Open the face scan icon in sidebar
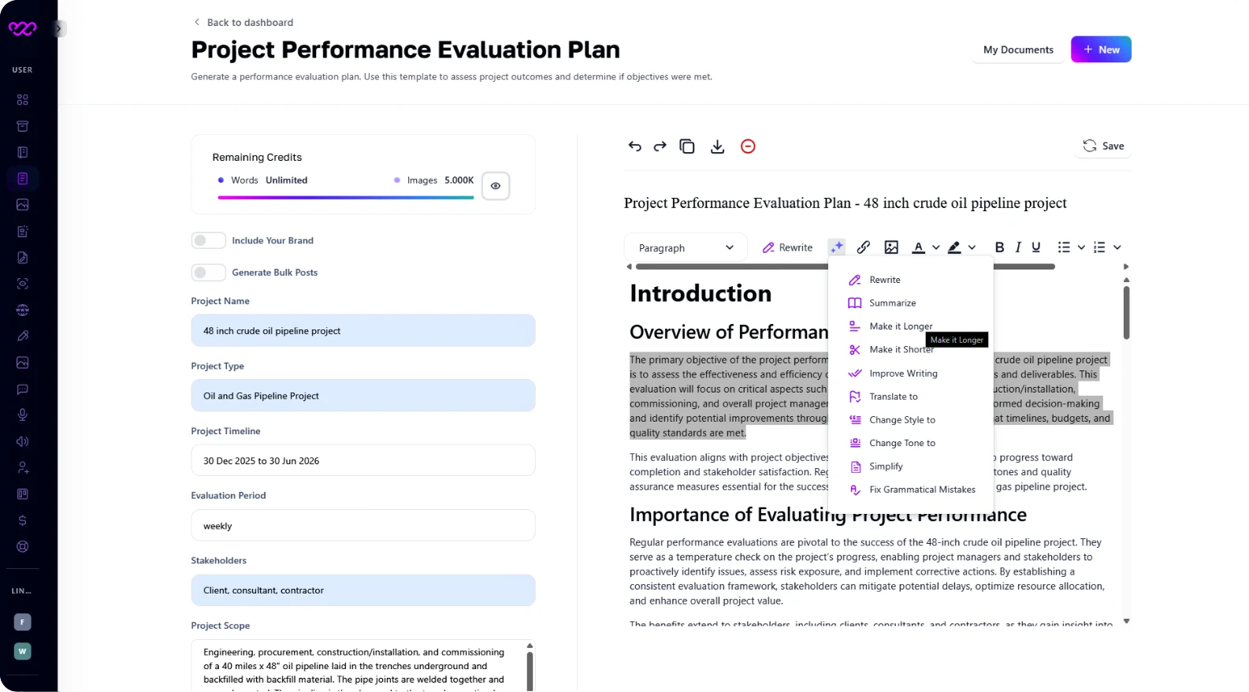Viewport: 1249px width, 692px height. [22, 284]
